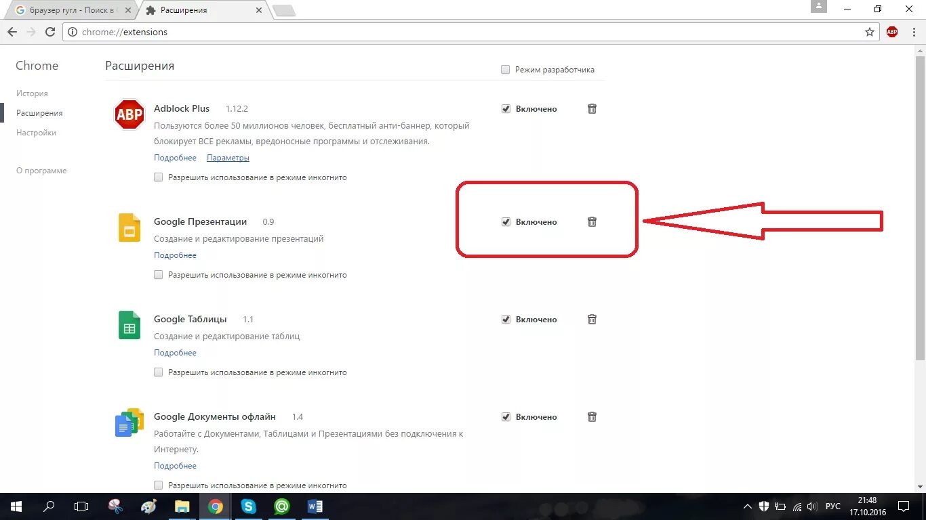Open the Windows Start menu
The image size is (926, 520).
[16, 506]
